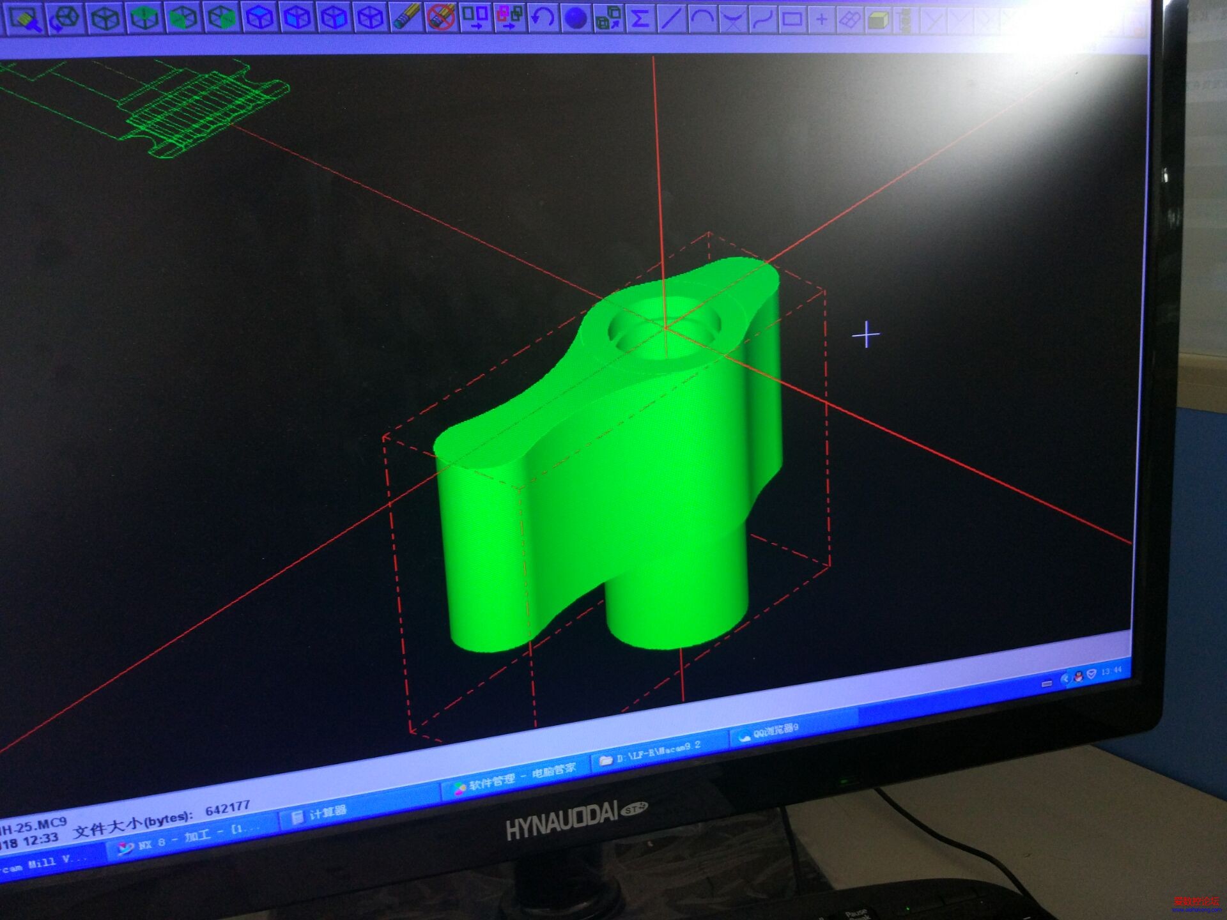Click the dynamic rotate cube icon

pos(65,18)
